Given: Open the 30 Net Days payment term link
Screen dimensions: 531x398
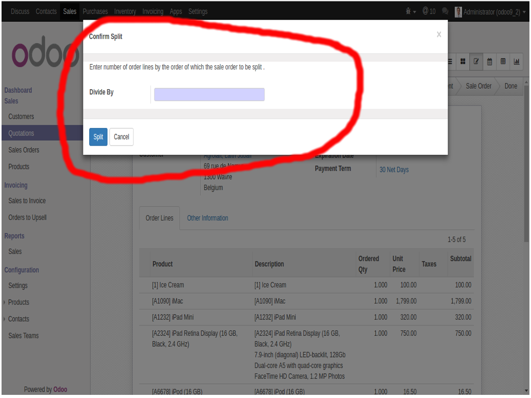Looking at the screenshot, I should pyautogui.click(x=394, y=169).
